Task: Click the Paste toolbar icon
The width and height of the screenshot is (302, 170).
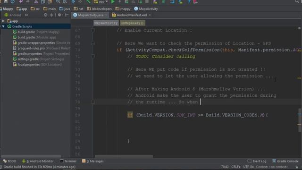Action: pos(50,2)
